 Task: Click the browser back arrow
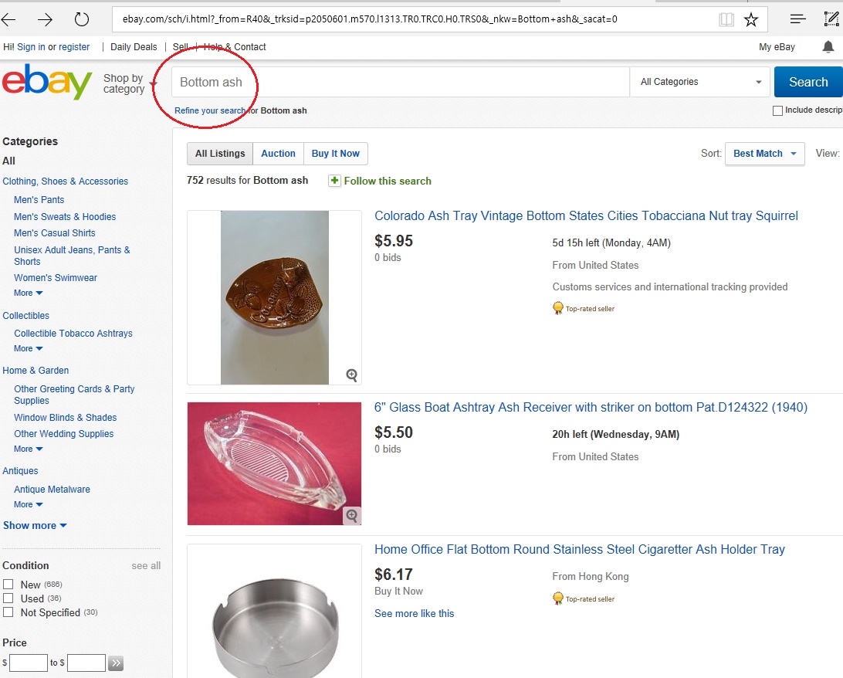[11, 19]
